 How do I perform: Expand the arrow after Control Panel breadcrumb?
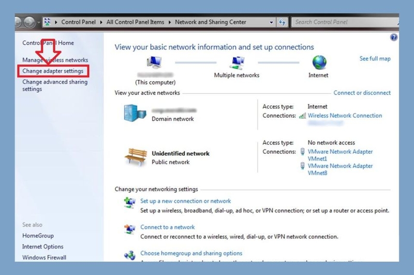click(101, 22)
